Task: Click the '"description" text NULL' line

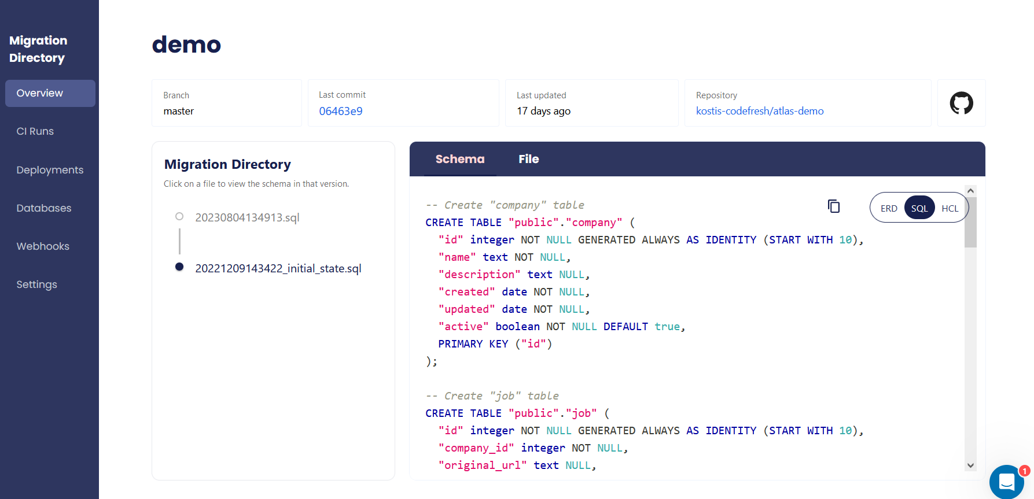Action: [514, 275]
